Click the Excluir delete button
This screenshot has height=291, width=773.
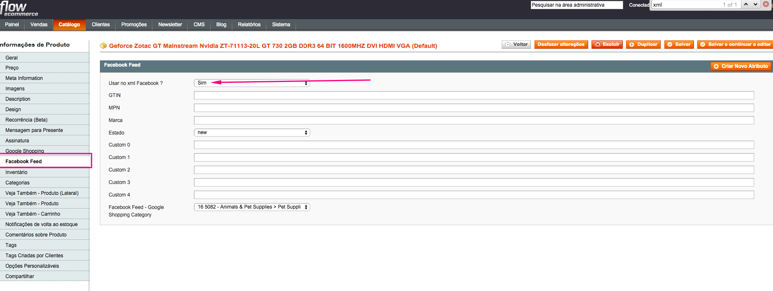(607, 45)
